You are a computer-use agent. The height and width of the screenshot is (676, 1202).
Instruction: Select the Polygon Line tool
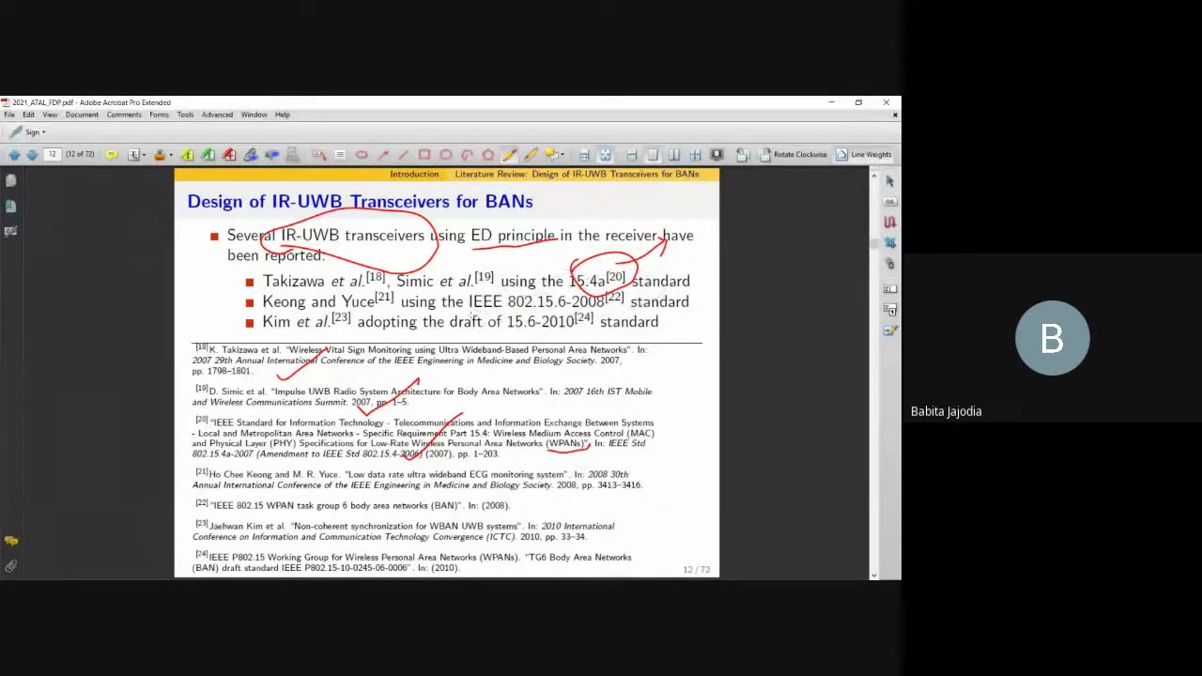pyautogui.click(x=467, y=155)
